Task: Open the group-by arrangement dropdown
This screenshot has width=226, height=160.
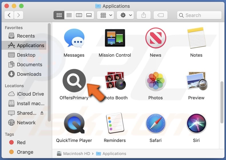Action: point(106,15)
